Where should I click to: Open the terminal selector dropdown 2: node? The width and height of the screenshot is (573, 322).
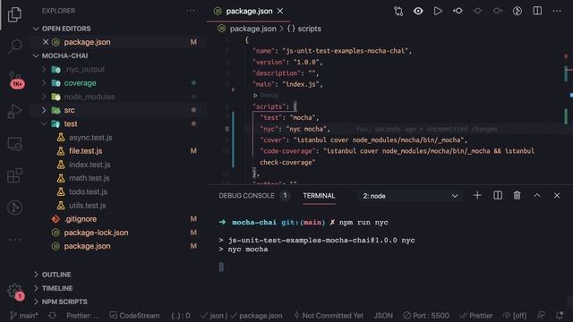pos(410,196)
